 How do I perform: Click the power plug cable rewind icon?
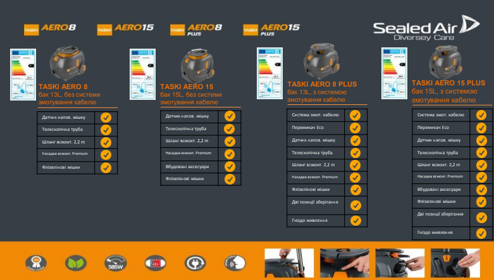coord(195,263)
